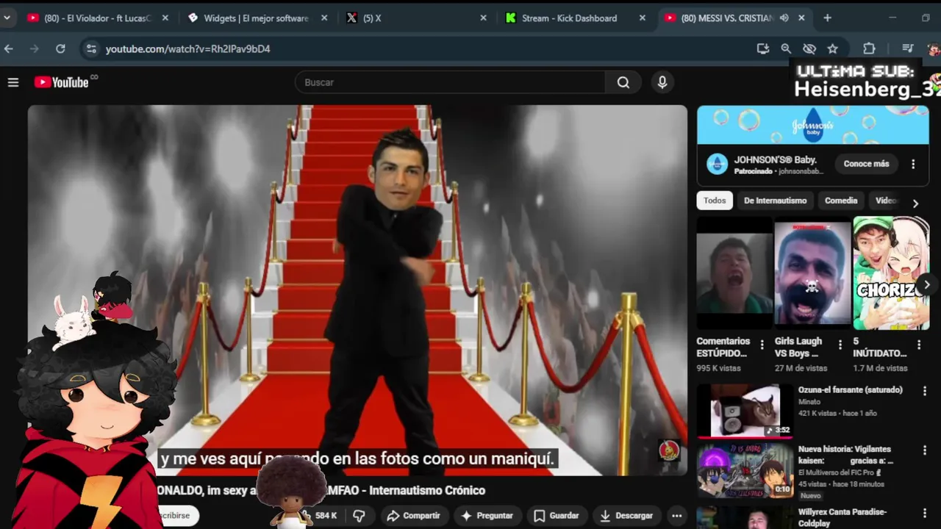Open the CHORIZO short thumbnail
This screenshot has height=529, width=941.
point(891,273)
